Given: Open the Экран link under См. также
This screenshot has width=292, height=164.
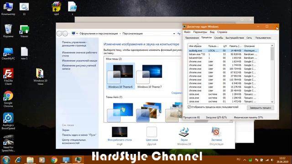Looking at the screenshot, I should click(66, 130).
